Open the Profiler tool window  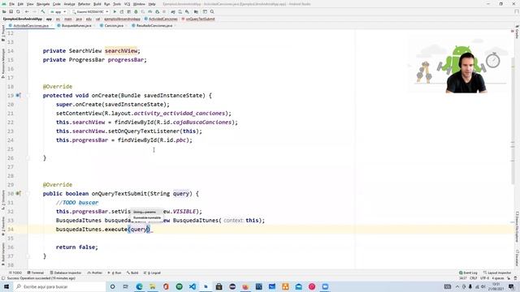click(95, 273)
